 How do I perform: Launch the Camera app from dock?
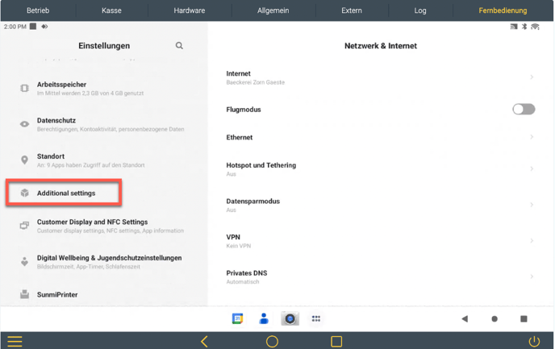coord(290,319)
